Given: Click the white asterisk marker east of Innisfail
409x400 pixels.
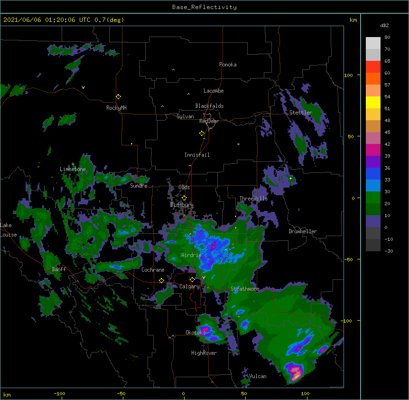Looking at the screenshot, I should [238, 144].
